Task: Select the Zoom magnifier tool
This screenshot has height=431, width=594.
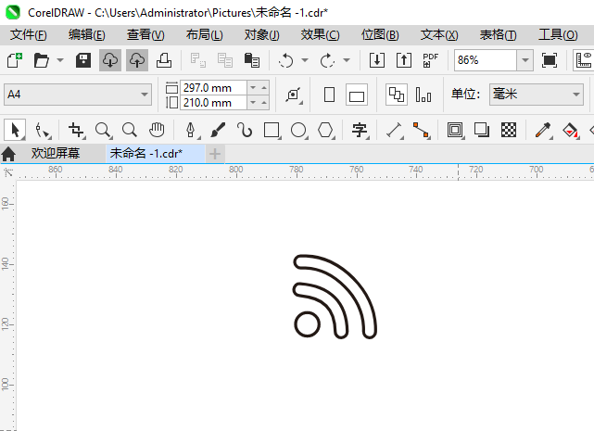Action: 103,131
